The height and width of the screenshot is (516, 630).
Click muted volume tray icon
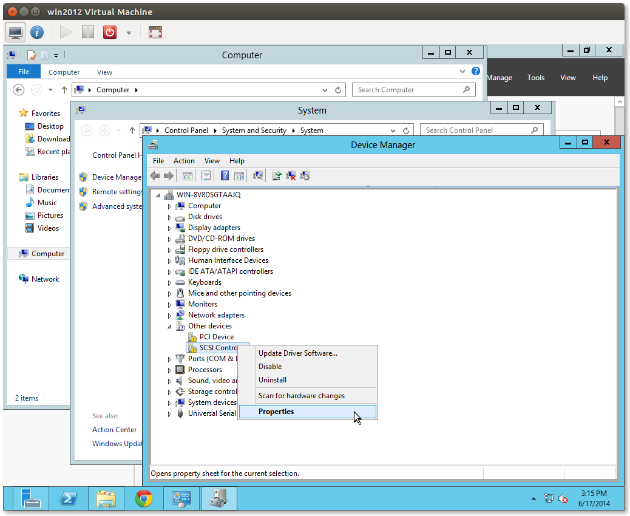[563, 499]
